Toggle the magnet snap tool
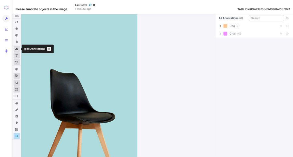Image resolution: width=293 pixels, height=157 pixels. coord(17,83)
